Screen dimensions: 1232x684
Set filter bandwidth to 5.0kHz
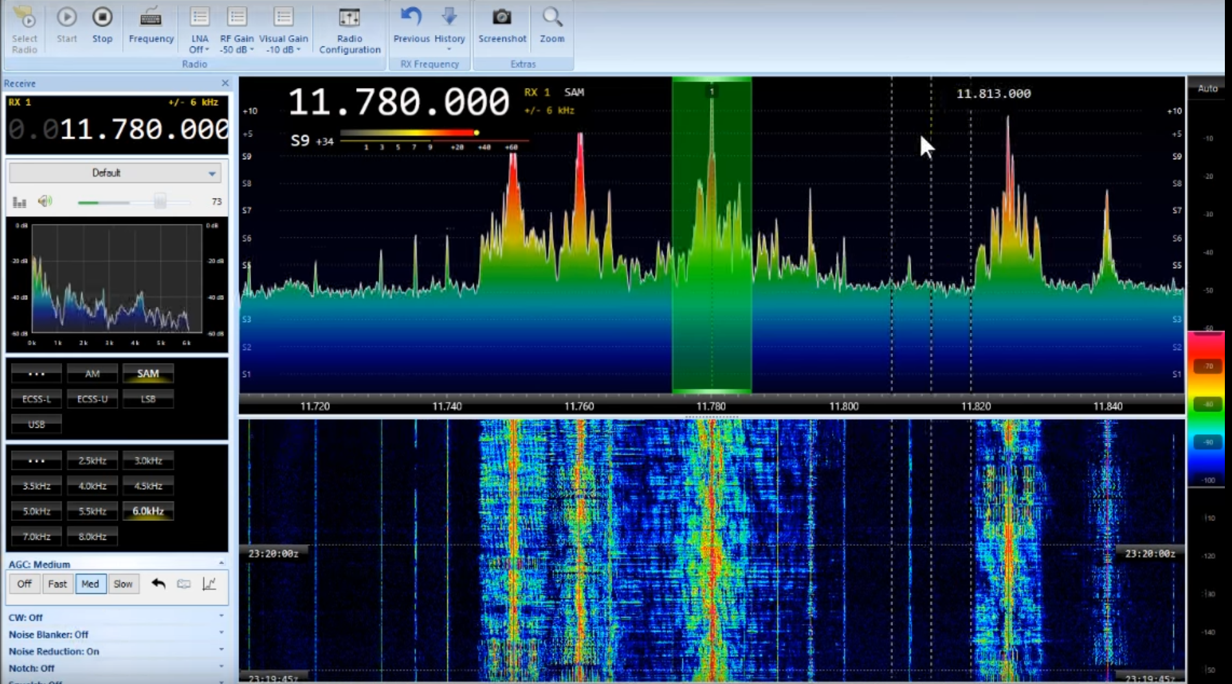pyautogui.click(x=36, y=511)
